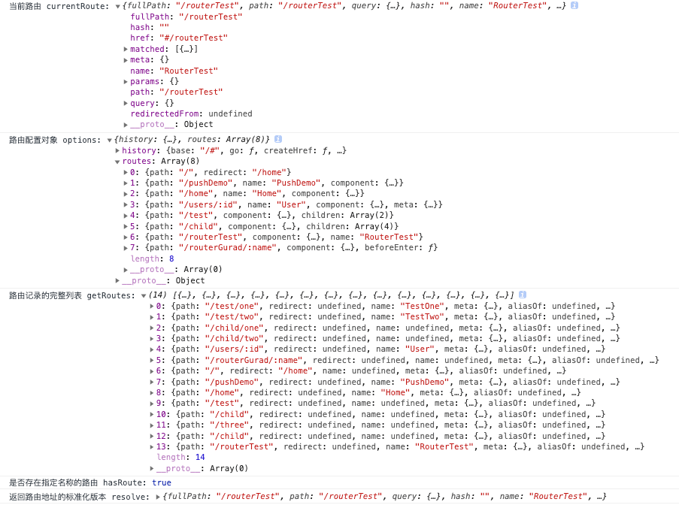Expand the "/three" route record
The image size is (679, 505).
[x=152, y=425]
